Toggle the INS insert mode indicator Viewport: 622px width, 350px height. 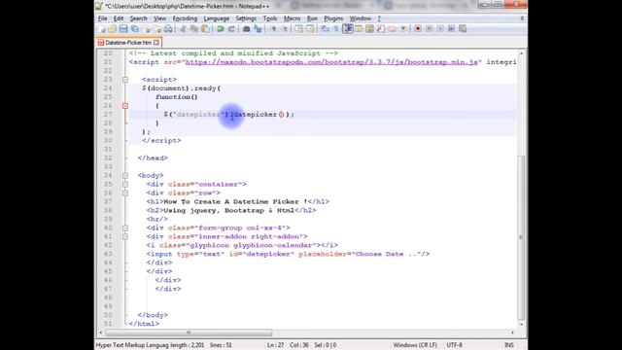(509, 345)
